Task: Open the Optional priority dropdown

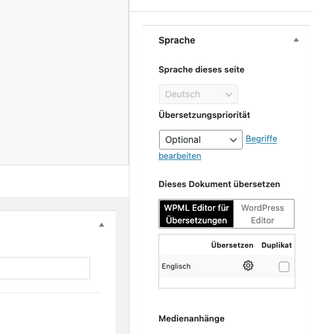Action: [201, 140]
